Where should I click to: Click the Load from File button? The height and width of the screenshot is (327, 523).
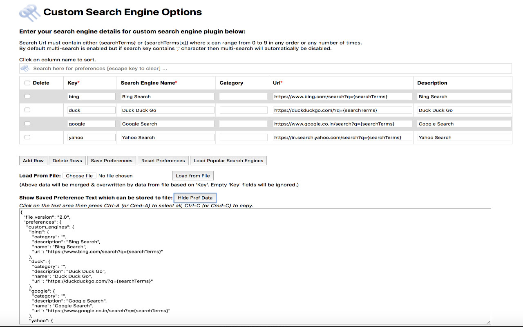193,176
